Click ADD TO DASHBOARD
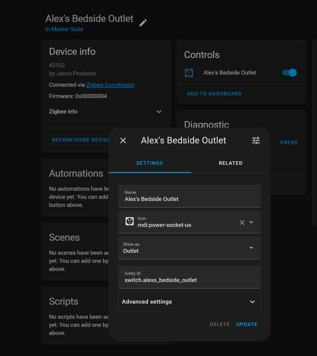The height and width of the screenshot is (356, 317). (x=214, y=93)
